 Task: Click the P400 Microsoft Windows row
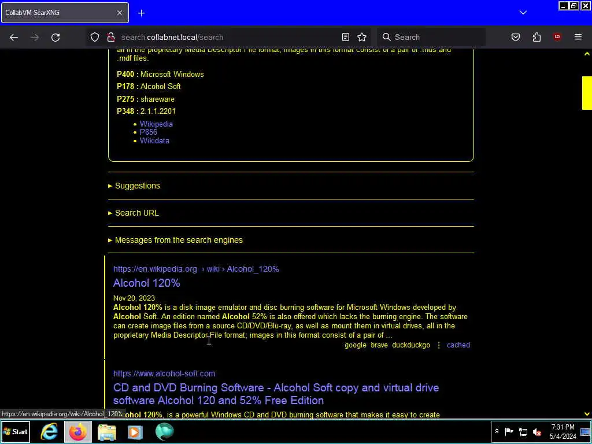[161, 75]
